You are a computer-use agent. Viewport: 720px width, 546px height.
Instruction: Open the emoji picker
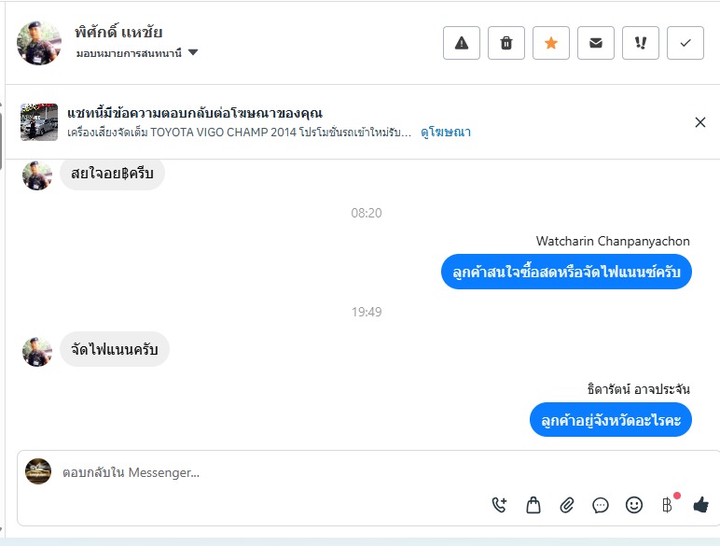coord(633,505)
